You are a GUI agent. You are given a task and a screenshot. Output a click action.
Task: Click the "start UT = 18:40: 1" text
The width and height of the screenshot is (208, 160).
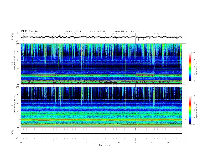point(127,31)
